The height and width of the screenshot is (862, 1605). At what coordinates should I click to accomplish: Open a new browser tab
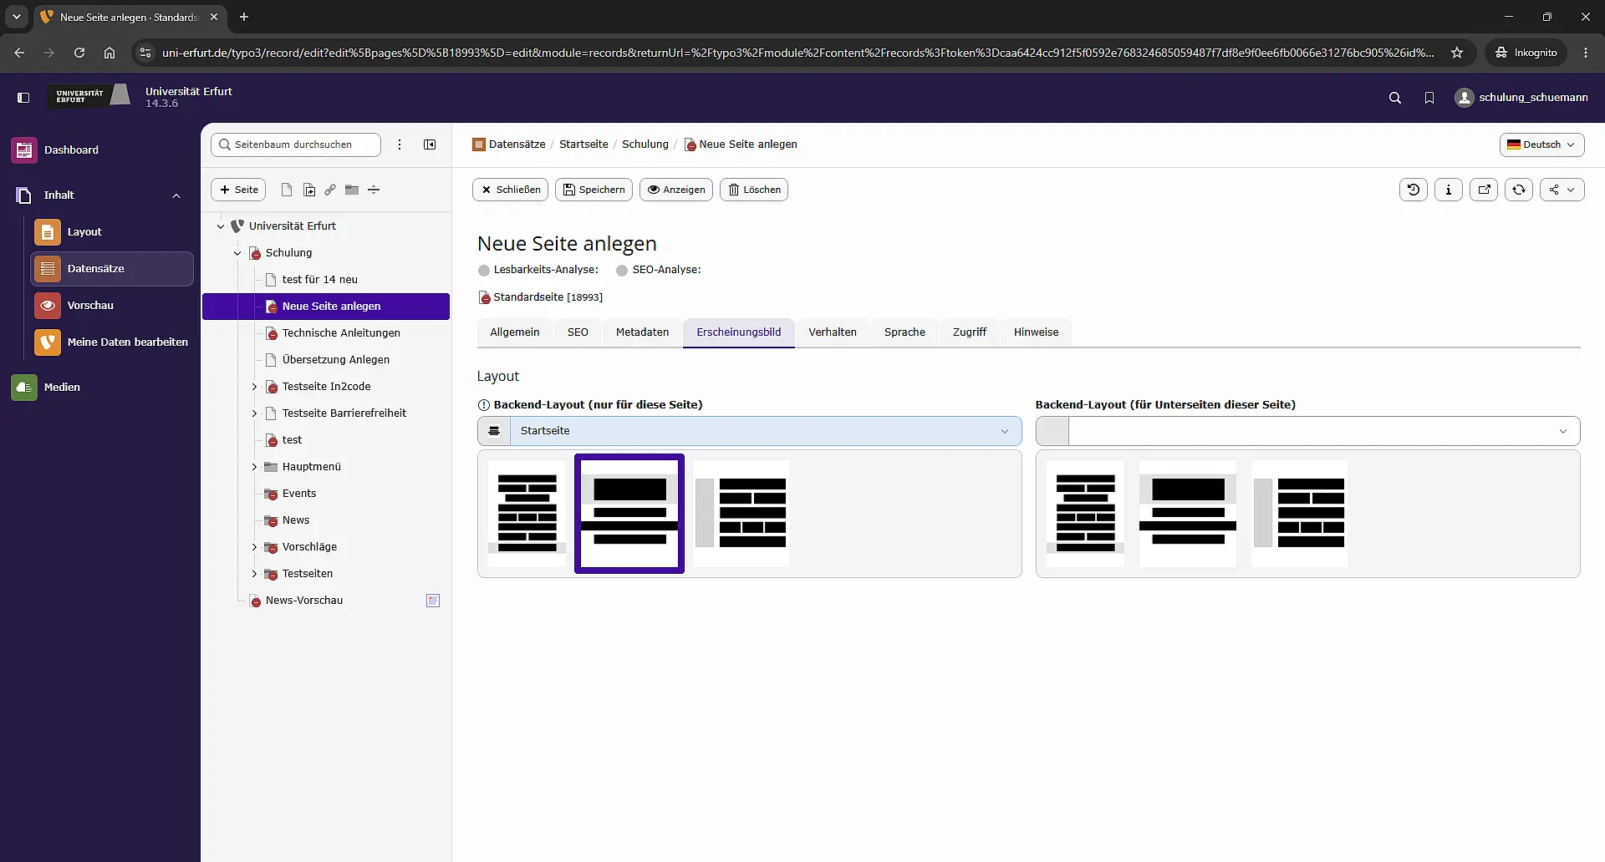coord(244,17)
